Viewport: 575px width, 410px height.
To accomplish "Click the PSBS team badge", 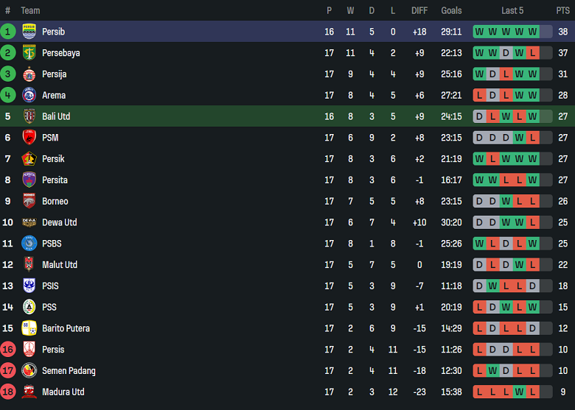I will (29, 244).
